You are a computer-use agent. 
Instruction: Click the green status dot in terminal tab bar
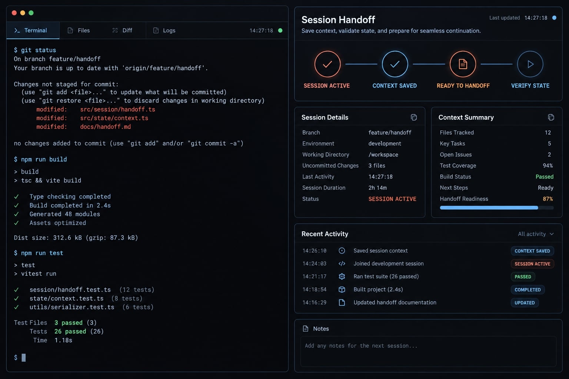pos(280,30)
